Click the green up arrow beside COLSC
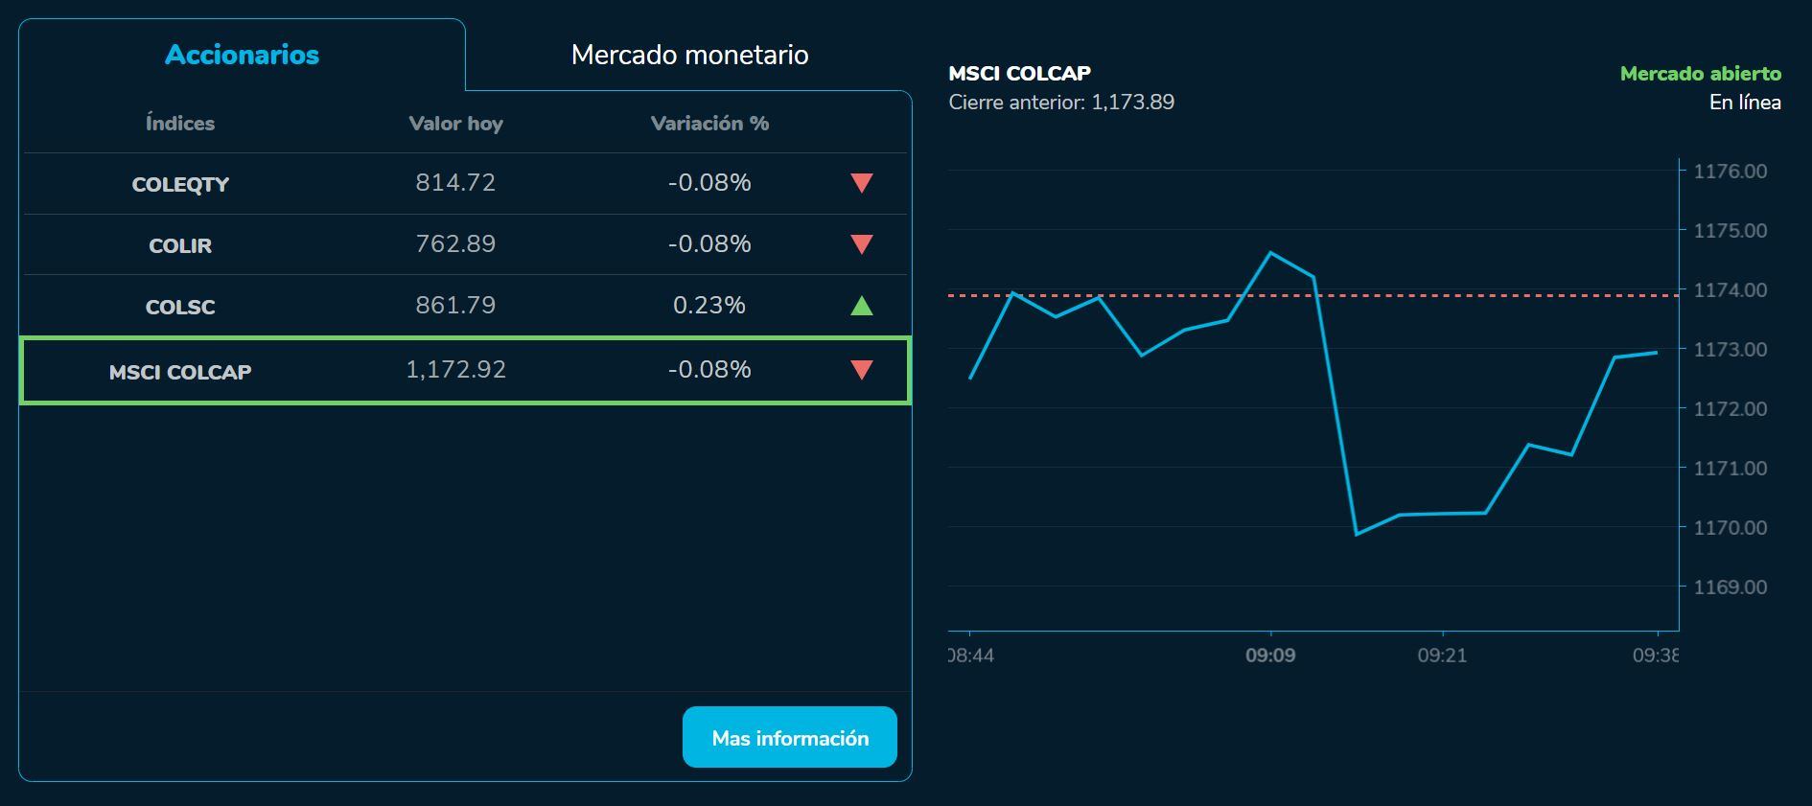 pos(860,307)
